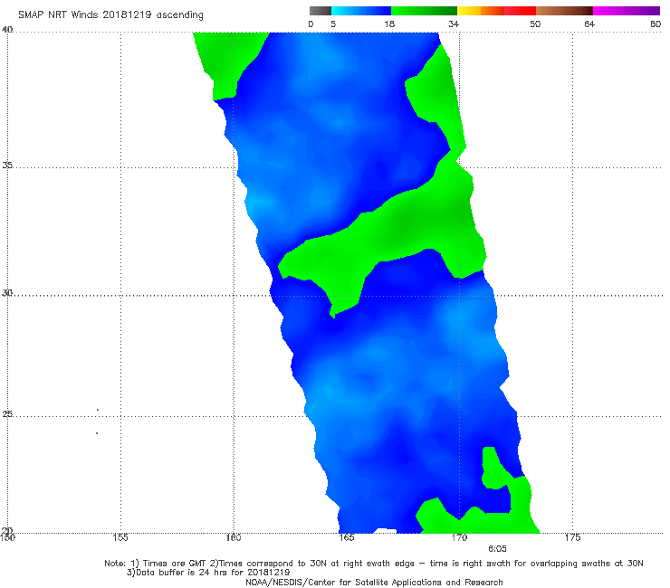Select the green segment of the color bar
This screenshot has width=670, height=588.
click(x=424, y=11)
